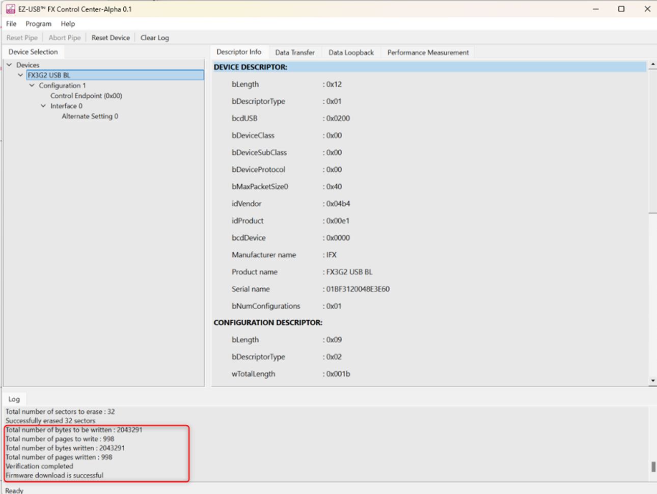The width and height of the screenshot is (657, 494).
Task: Click the bDeviceClass field label
Action: click(x=253, y=135)
